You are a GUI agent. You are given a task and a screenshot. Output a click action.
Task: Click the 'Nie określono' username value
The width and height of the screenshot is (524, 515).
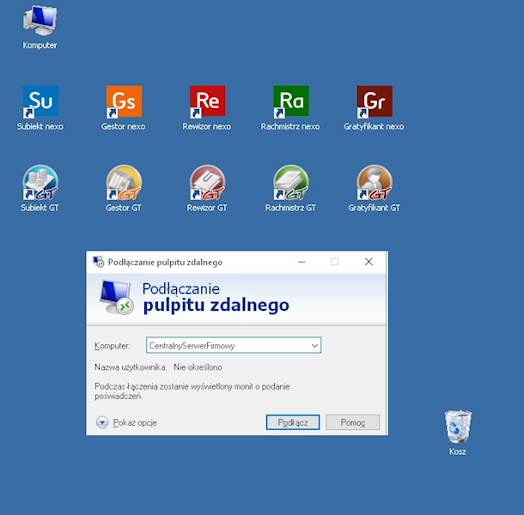198,367
